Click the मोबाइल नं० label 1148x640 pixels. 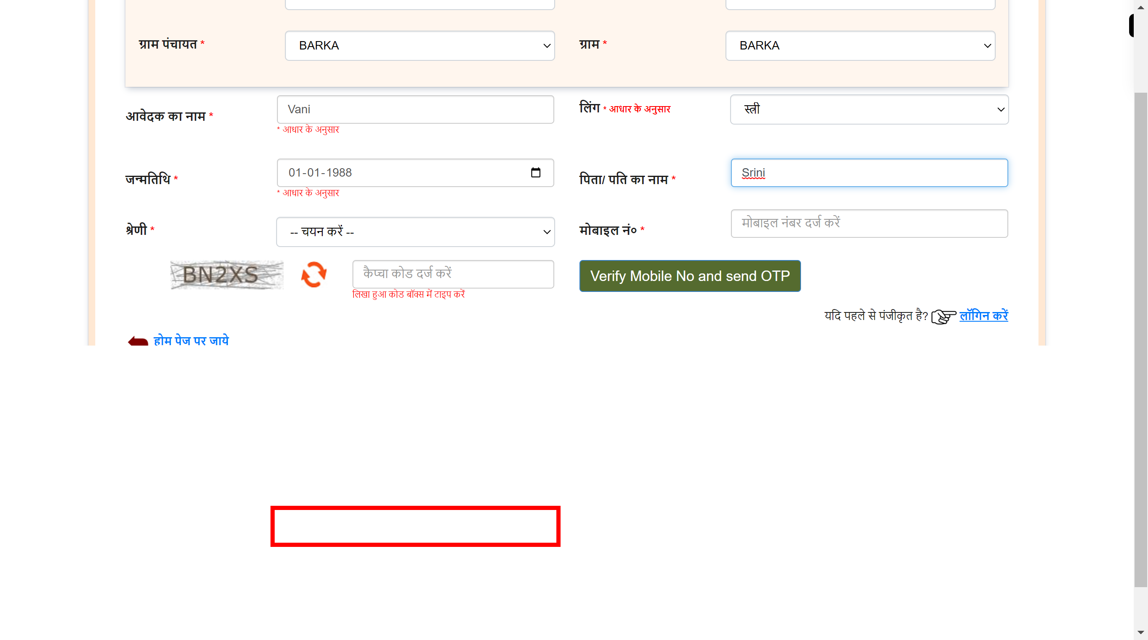[x=608, y=230]
